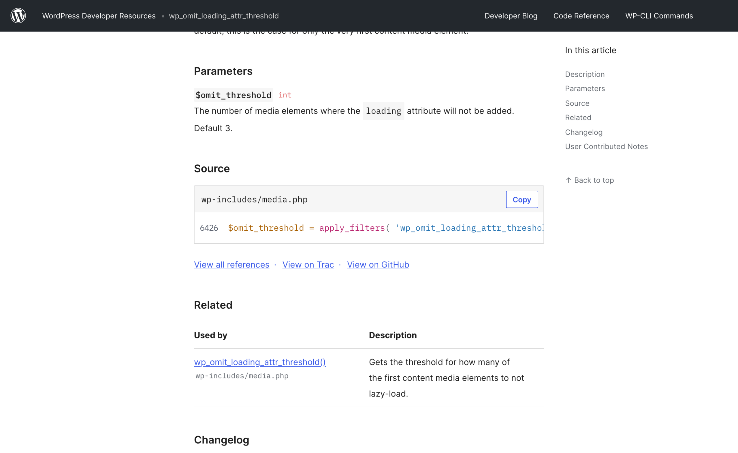Click the Used by column header

[210, 335]
